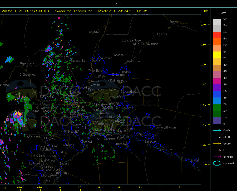The image size is (237, 191).
Task: Click the Manzano map label
Action: point(24,174)
